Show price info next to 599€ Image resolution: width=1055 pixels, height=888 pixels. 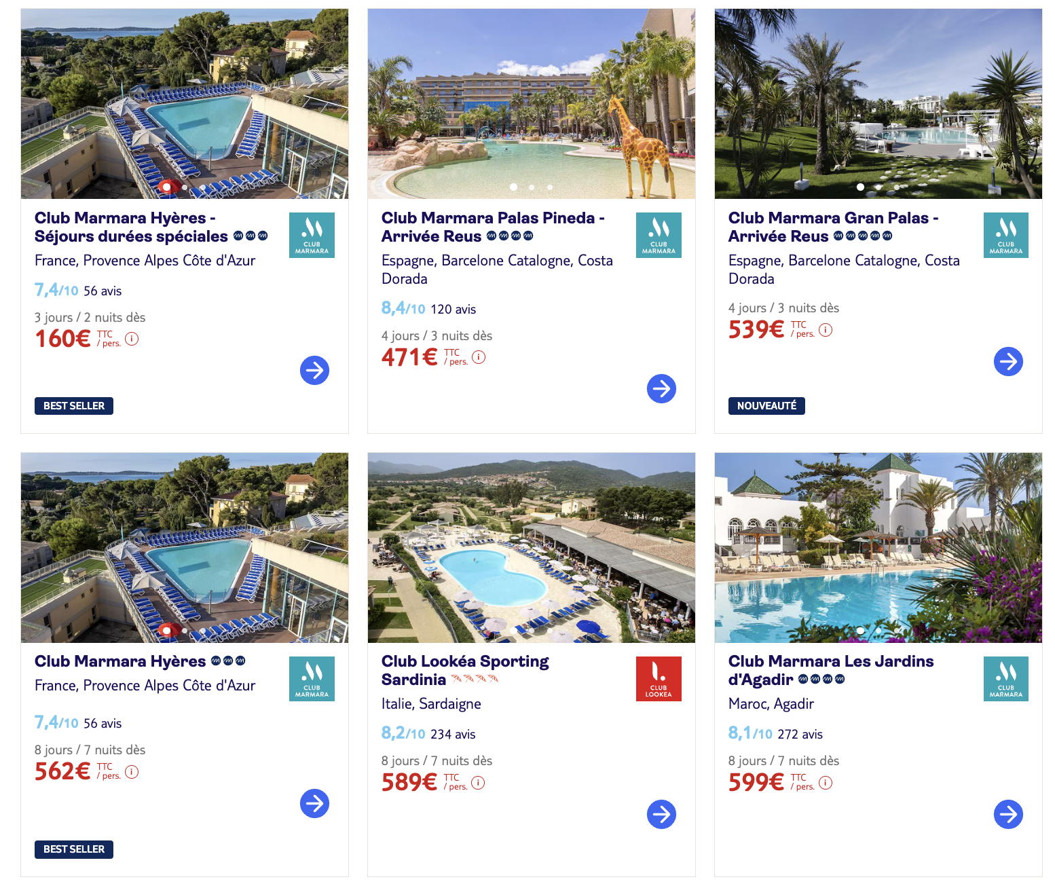826,783
